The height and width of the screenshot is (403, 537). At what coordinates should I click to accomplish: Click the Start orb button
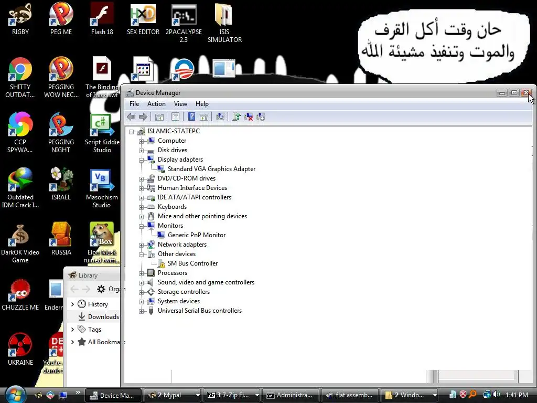[15, 395]
